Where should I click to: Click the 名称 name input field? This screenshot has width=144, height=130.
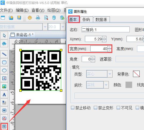(x=106, y=29)
